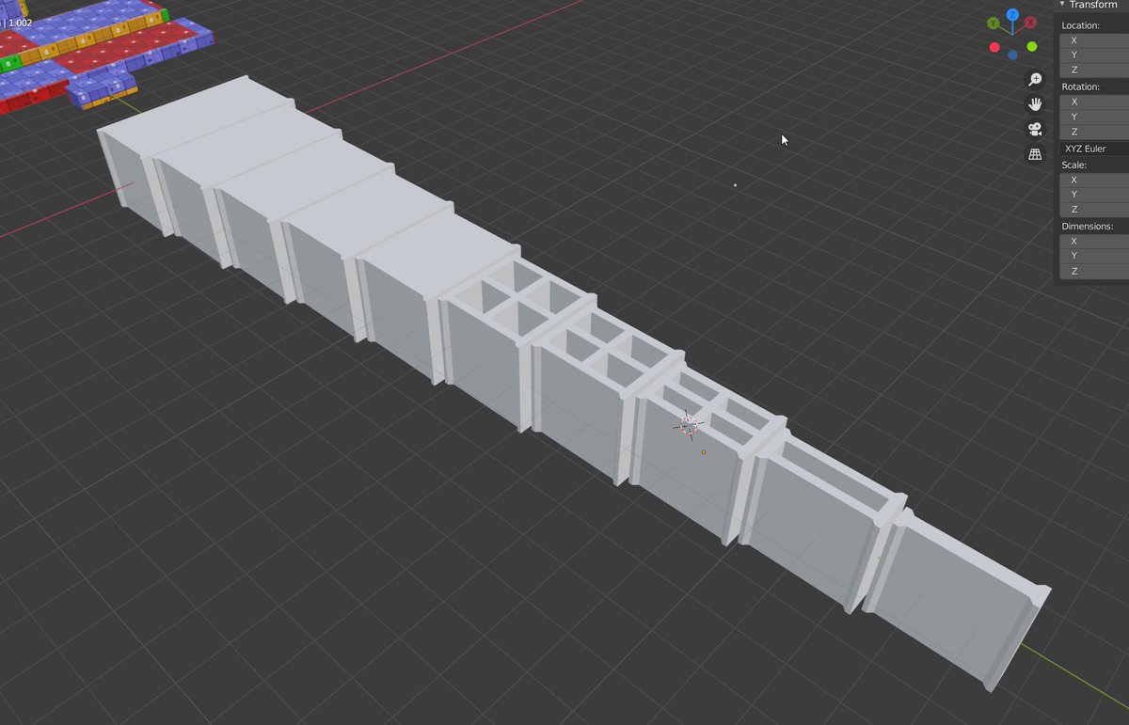The height and width of the screenshot is (725, 1129).
Task: Collapse the Transform panel
Action: tap(1061, 5)
